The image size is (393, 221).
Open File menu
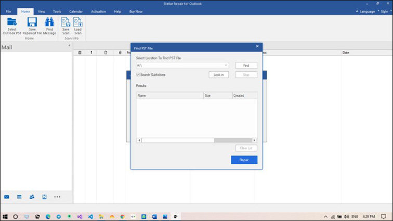tap(8, 11)
